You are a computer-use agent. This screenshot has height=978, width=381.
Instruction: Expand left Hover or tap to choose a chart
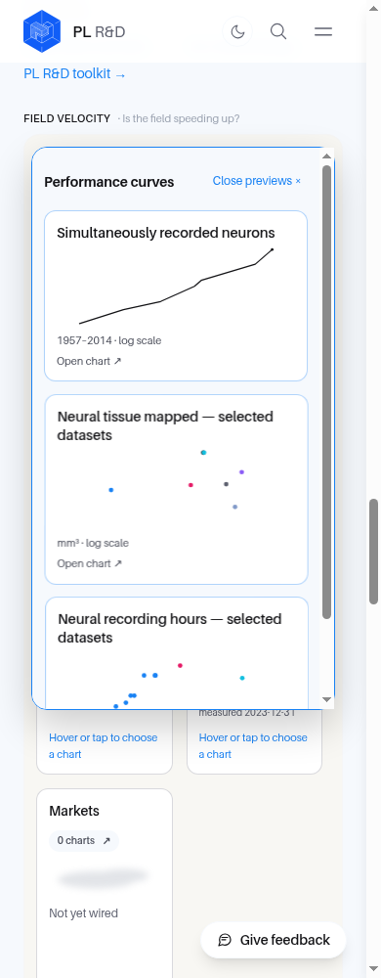(x=104, y=745)
